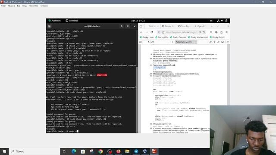Screen dimensions: 276x155
Task: Open the terminal hamburger menu
Action: click(x=128, y=26)
